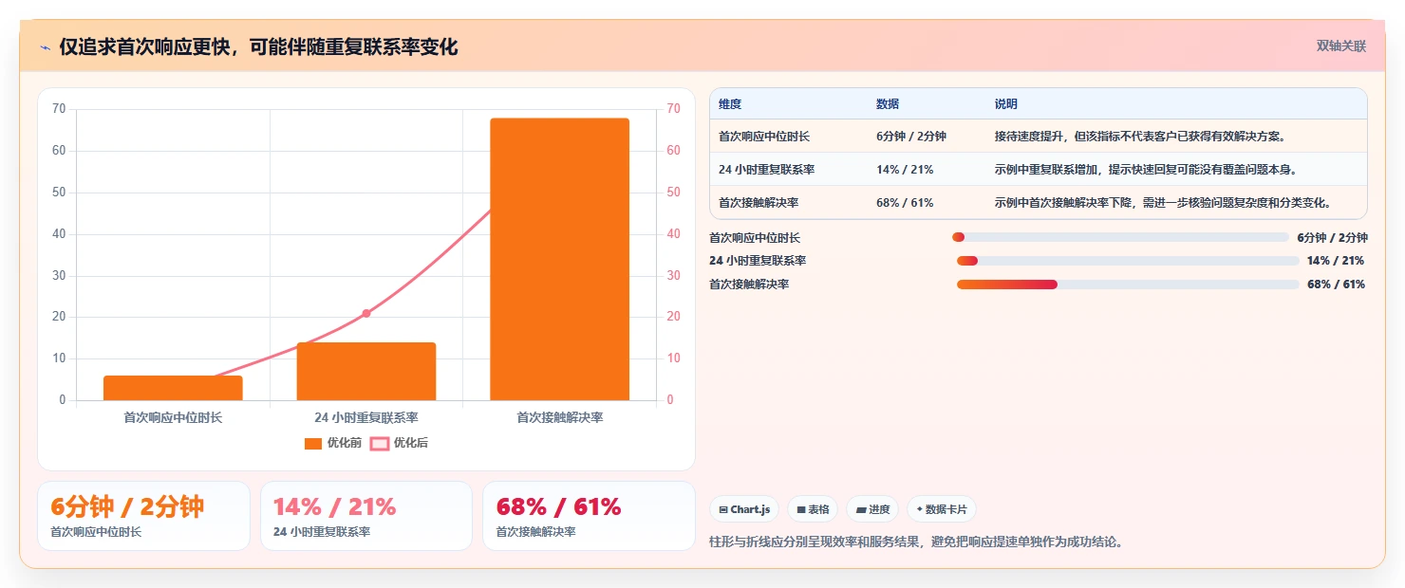Screen dimensions: 1405x588
Task: Click the 14% / 21% table cell
Action: pyautogui.click(x=905, y=169)
